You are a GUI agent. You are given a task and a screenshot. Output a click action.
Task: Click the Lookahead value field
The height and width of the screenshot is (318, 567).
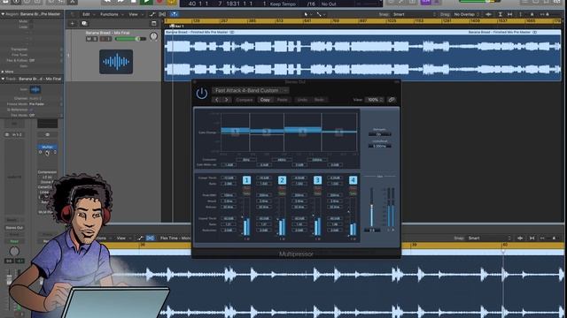click(x=380, y=146)
